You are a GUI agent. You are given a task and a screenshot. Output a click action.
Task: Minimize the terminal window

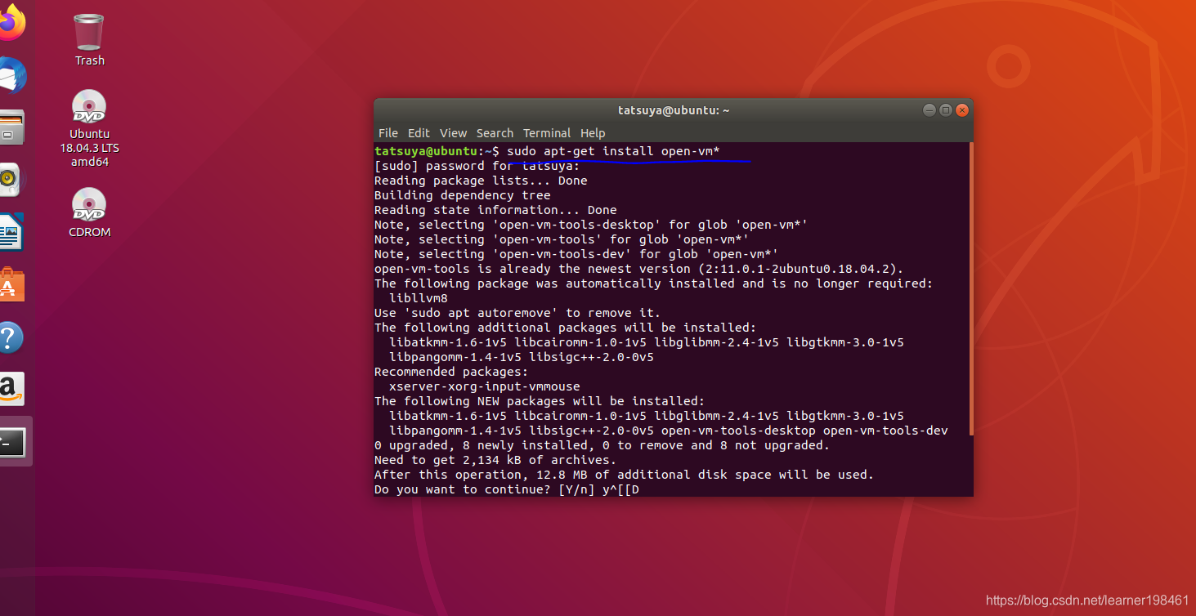[929, 110]
